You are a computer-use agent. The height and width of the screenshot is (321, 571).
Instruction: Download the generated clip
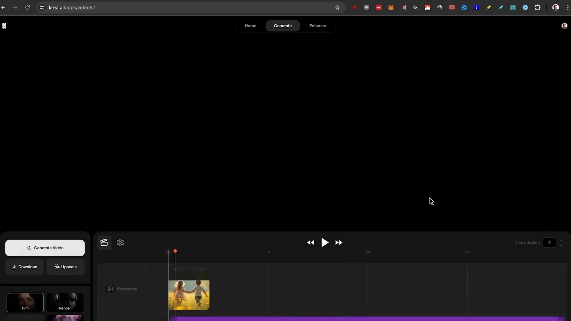[25, 267]
